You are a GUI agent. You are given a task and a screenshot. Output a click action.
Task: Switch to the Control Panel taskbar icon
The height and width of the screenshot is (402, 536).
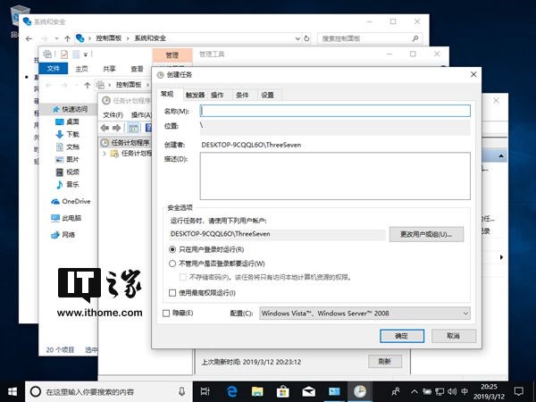pos(334,391)
